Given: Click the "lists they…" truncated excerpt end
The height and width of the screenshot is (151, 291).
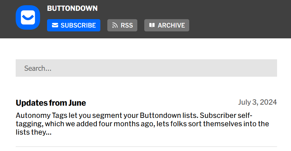Looking at the screenshot, I should pyautogui.click(x=33, y=133).
